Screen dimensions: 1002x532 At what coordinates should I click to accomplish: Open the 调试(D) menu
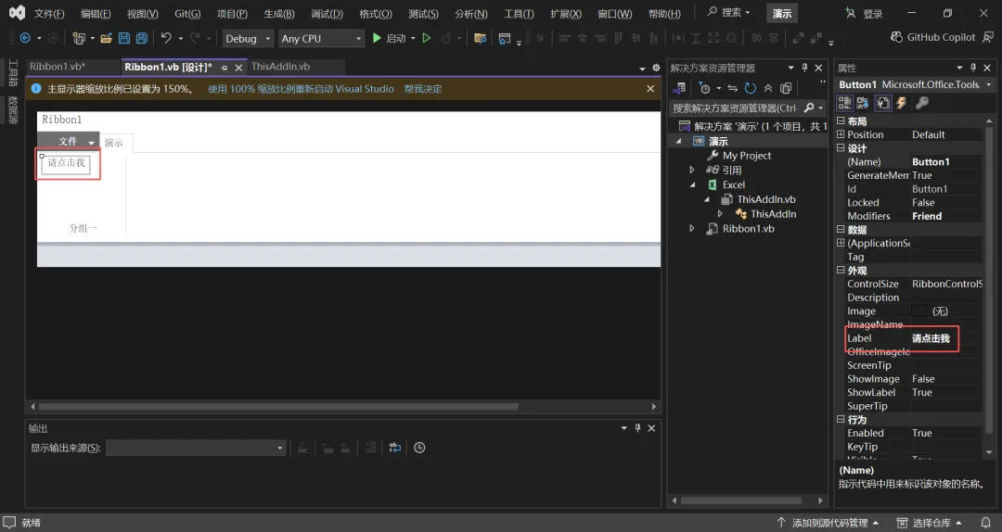coord(328,13)
